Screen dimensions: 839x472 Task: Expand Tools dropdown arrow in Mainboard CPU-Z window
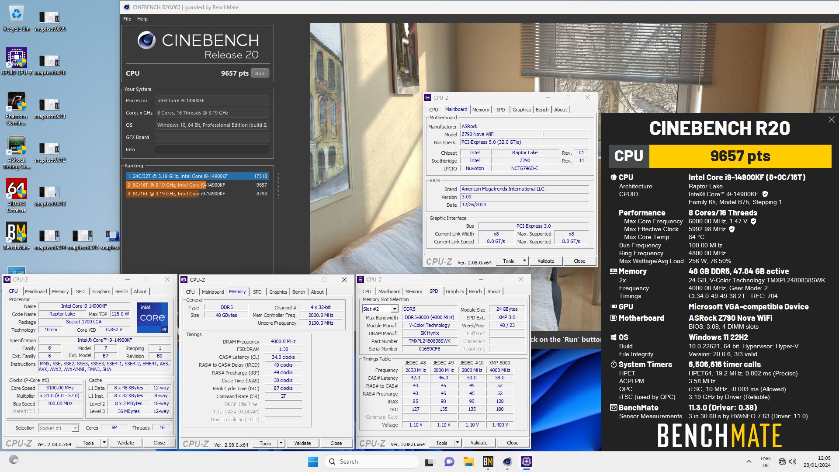pyautogui.click(x=524, y=261)
